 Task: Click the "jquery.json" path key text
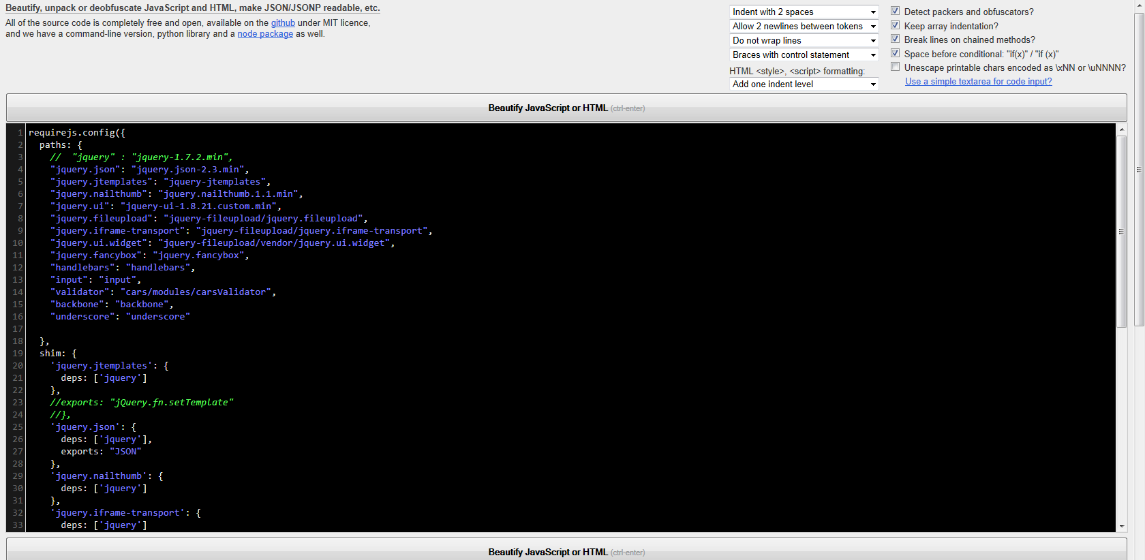coord(85,169)
